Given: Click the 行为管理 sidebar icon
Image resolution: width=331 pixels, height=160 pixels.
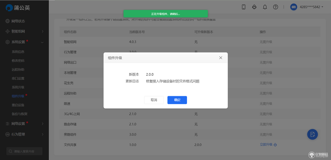Looking at the screenshot, I should (x=7, y=134).
